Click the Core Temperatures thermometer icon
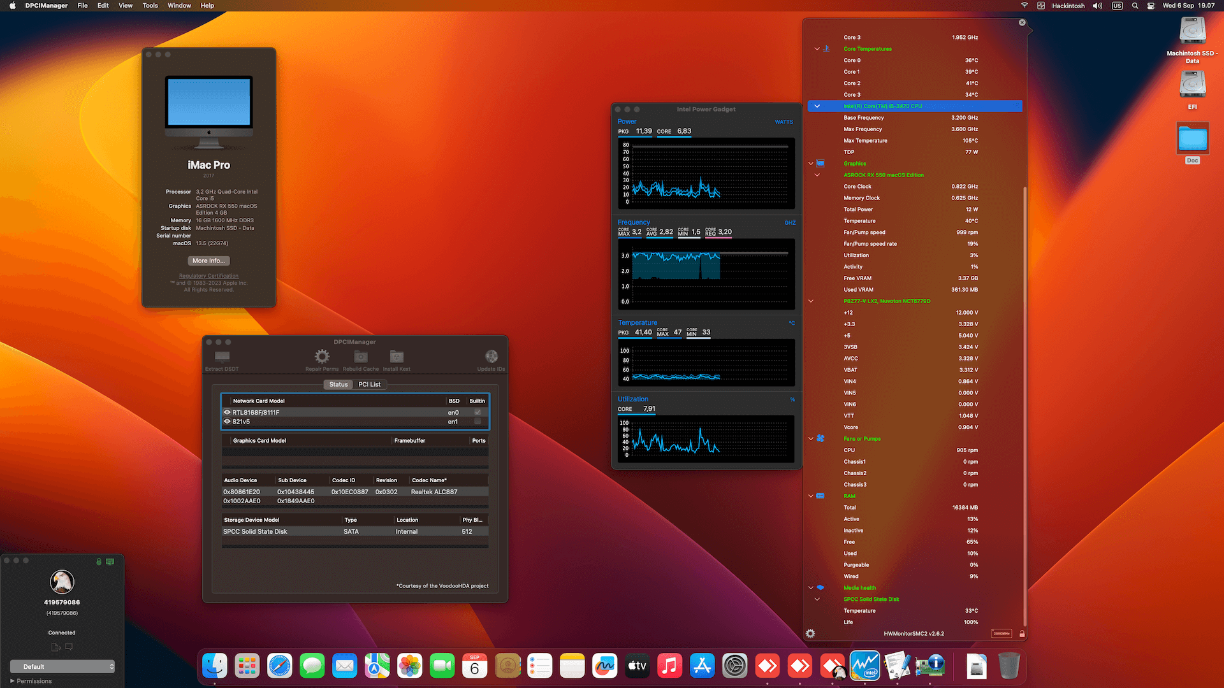 point(827,48)
